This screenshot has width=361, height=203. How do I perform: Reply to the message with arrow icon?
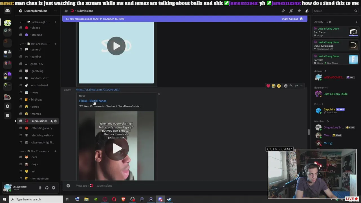coord(291,86)
